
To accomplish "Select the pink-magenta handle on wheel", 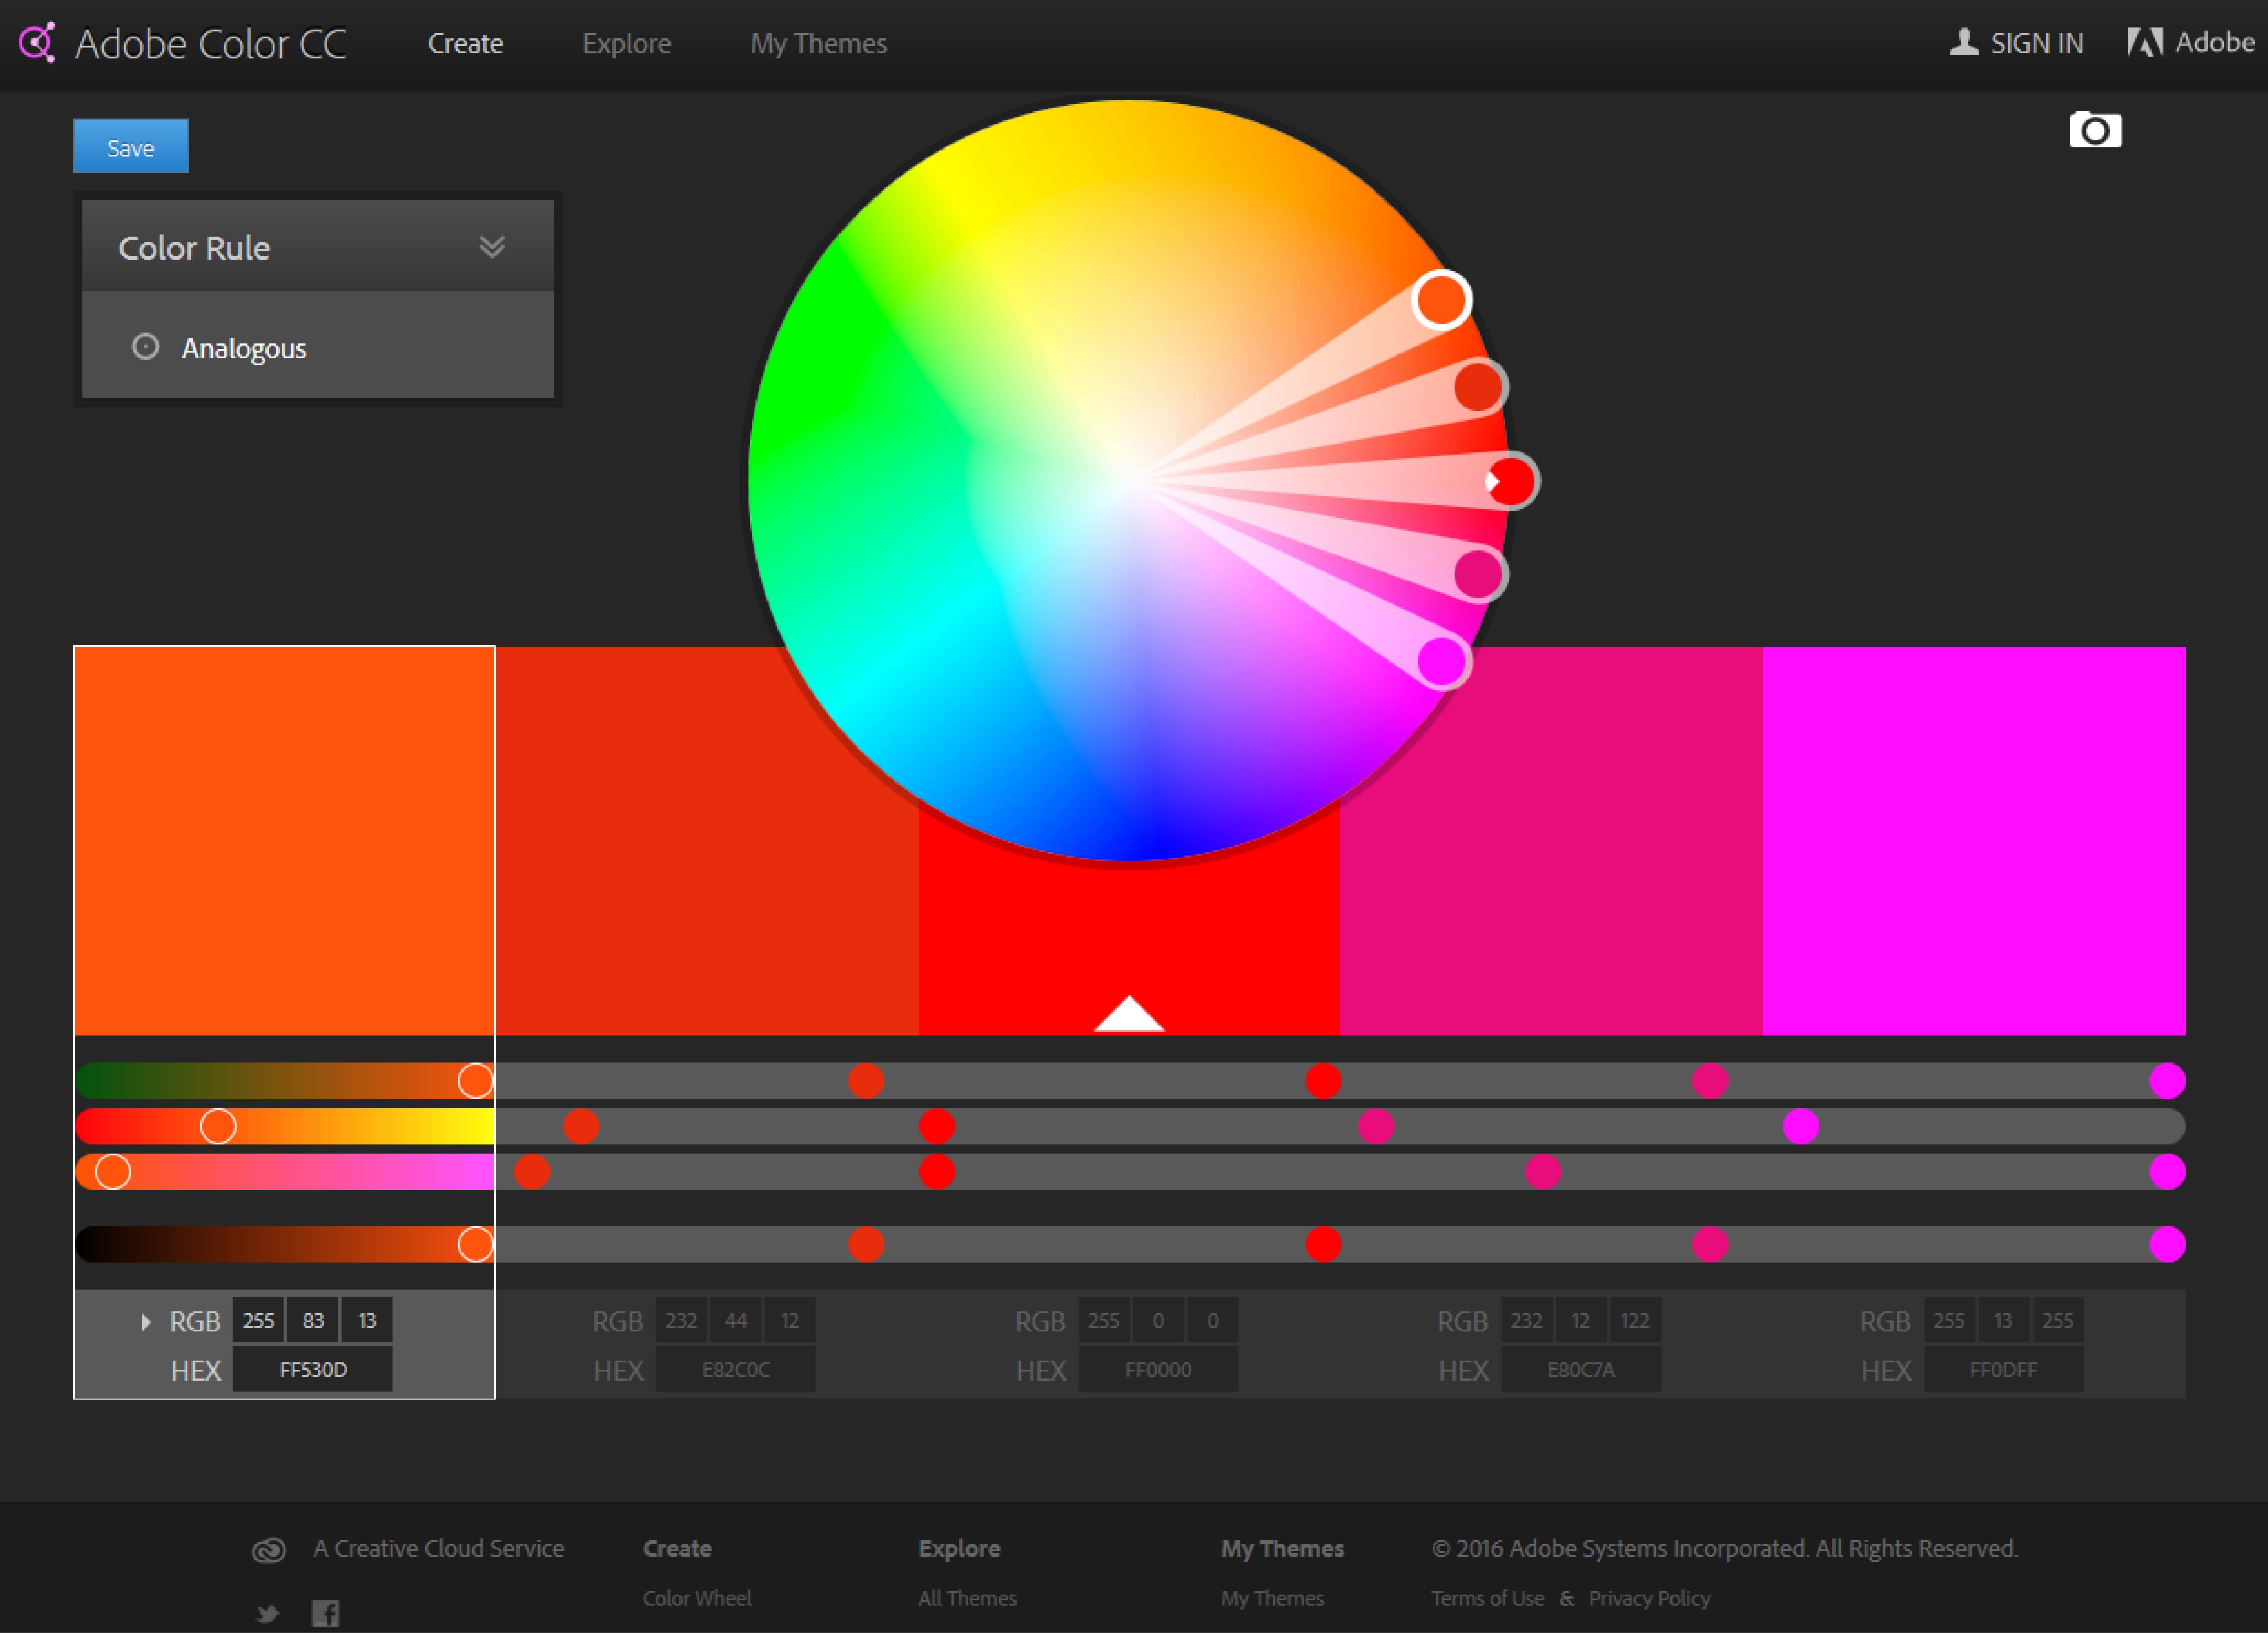I will (1479, 574).
